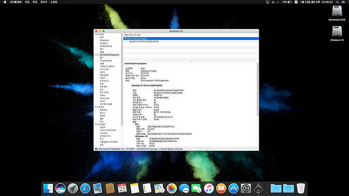Select WWAN in sidebar

click(103, 110)
